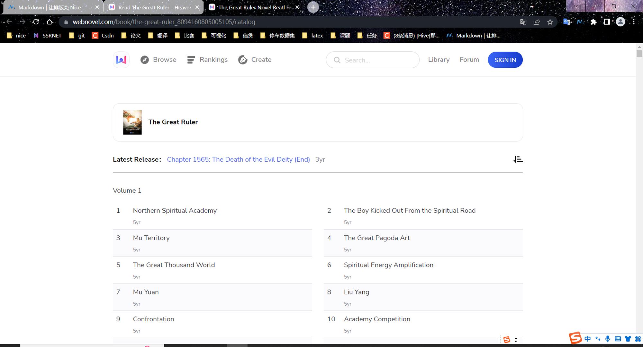
Task: Toggle the browser side panel
Action: [607, 22]
